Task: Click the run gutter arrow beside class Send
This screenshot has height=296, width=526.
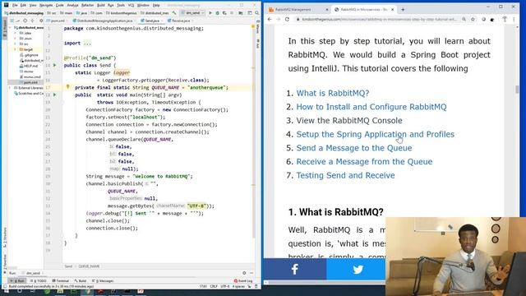Action: pos(55,65)
